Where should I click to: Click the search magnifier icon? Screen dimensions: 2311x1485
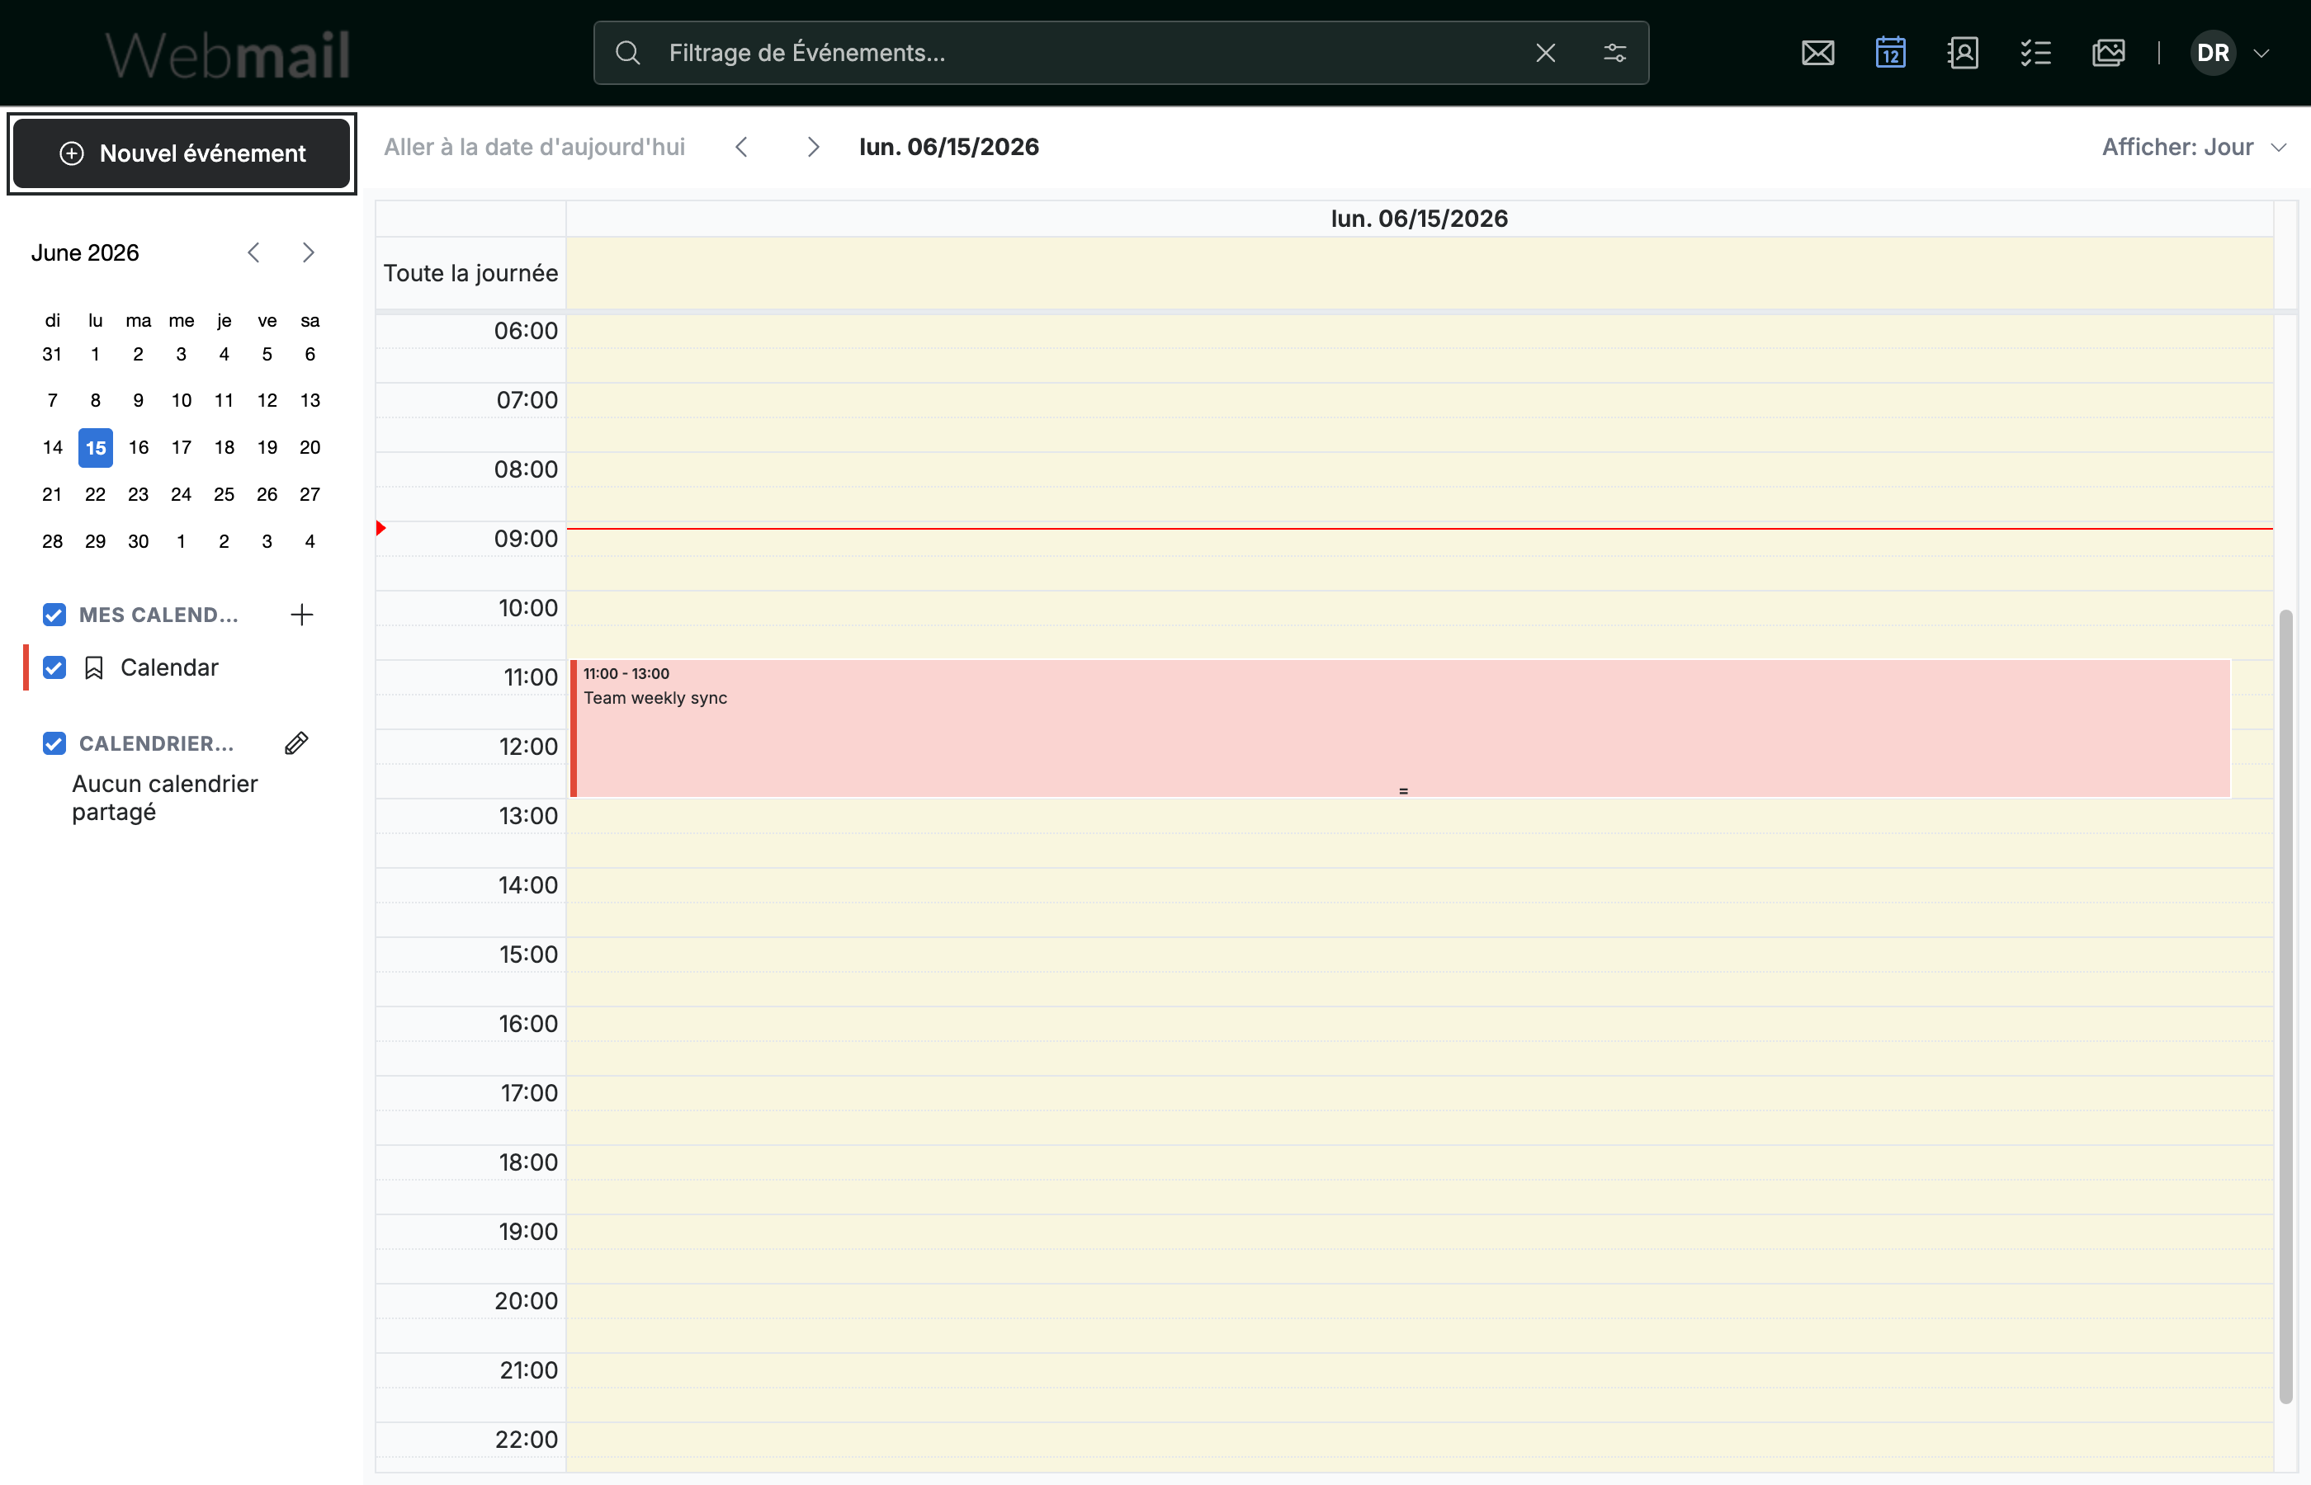(628, 53)
